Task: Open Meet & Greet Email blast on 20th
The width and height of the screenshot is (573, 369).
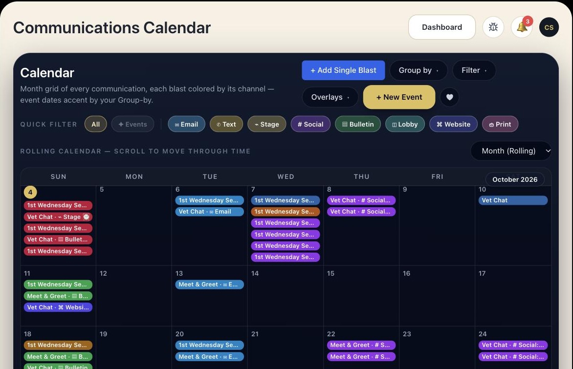Action: pos(209,357)
